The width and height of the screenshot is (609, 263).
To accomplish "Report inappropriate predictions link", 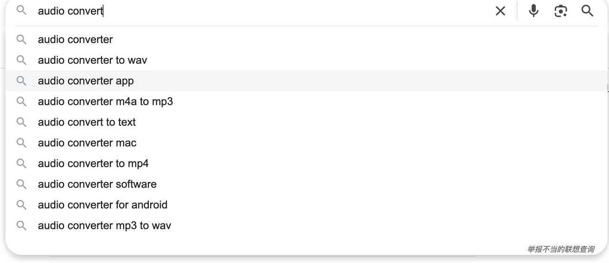I will [x=560, y=249].
